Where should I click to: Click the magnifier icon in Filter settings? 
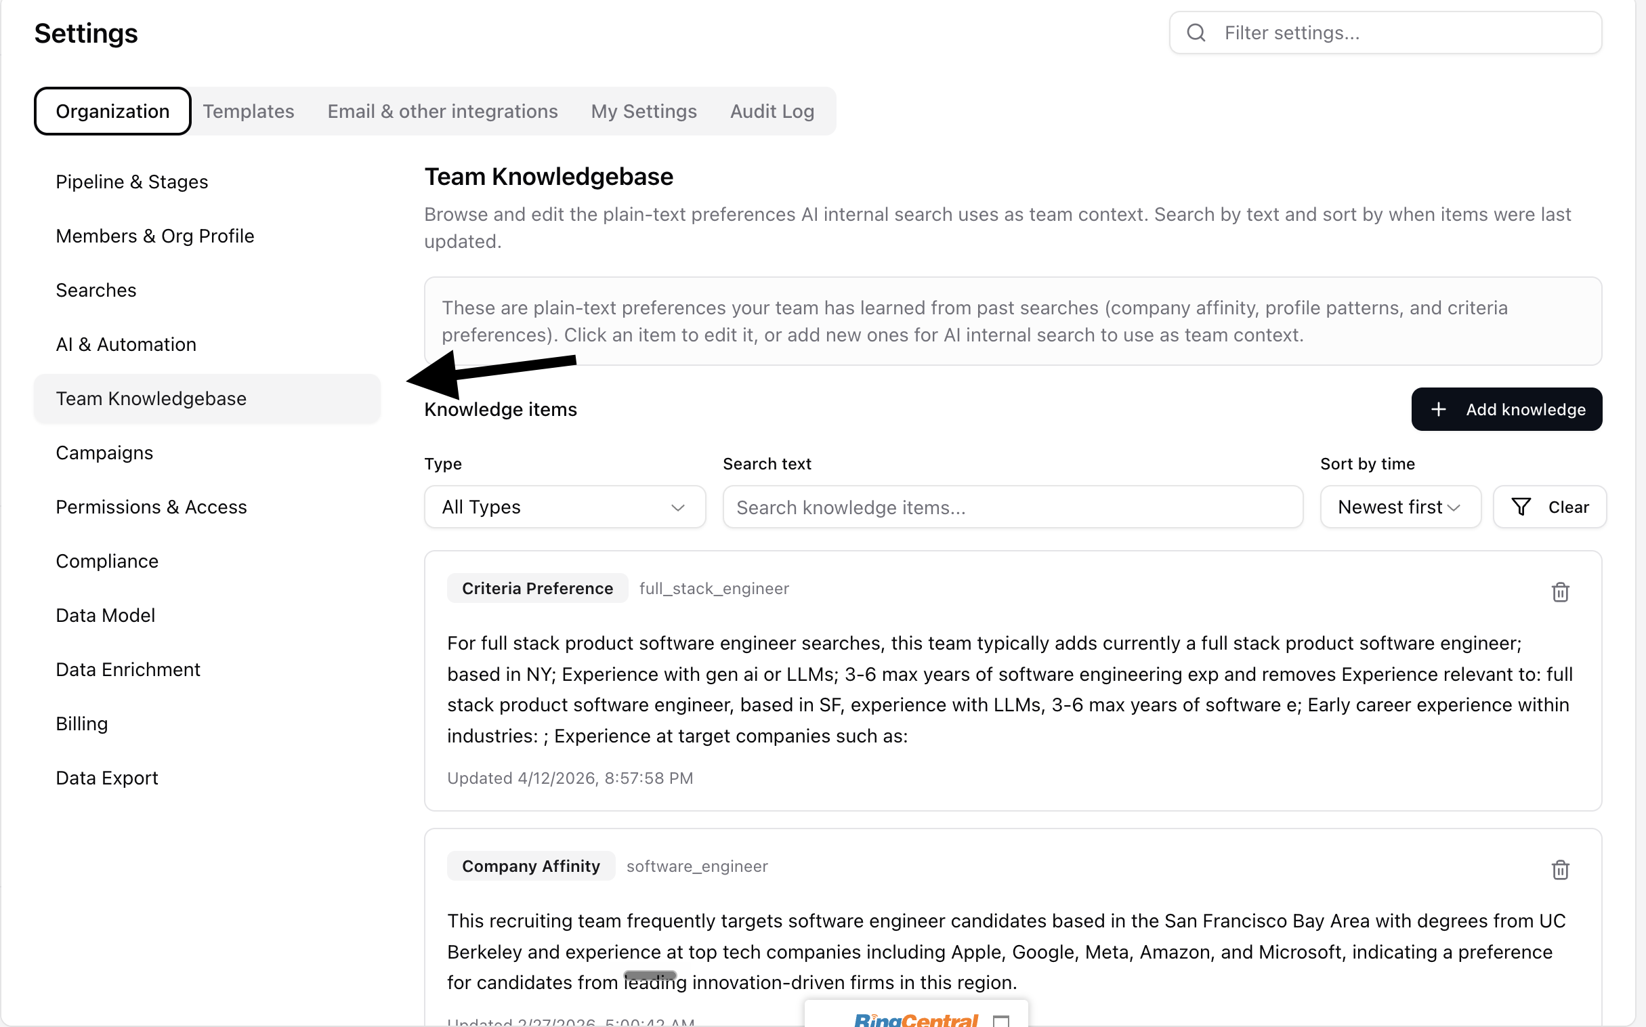(x=1196, y=33)
